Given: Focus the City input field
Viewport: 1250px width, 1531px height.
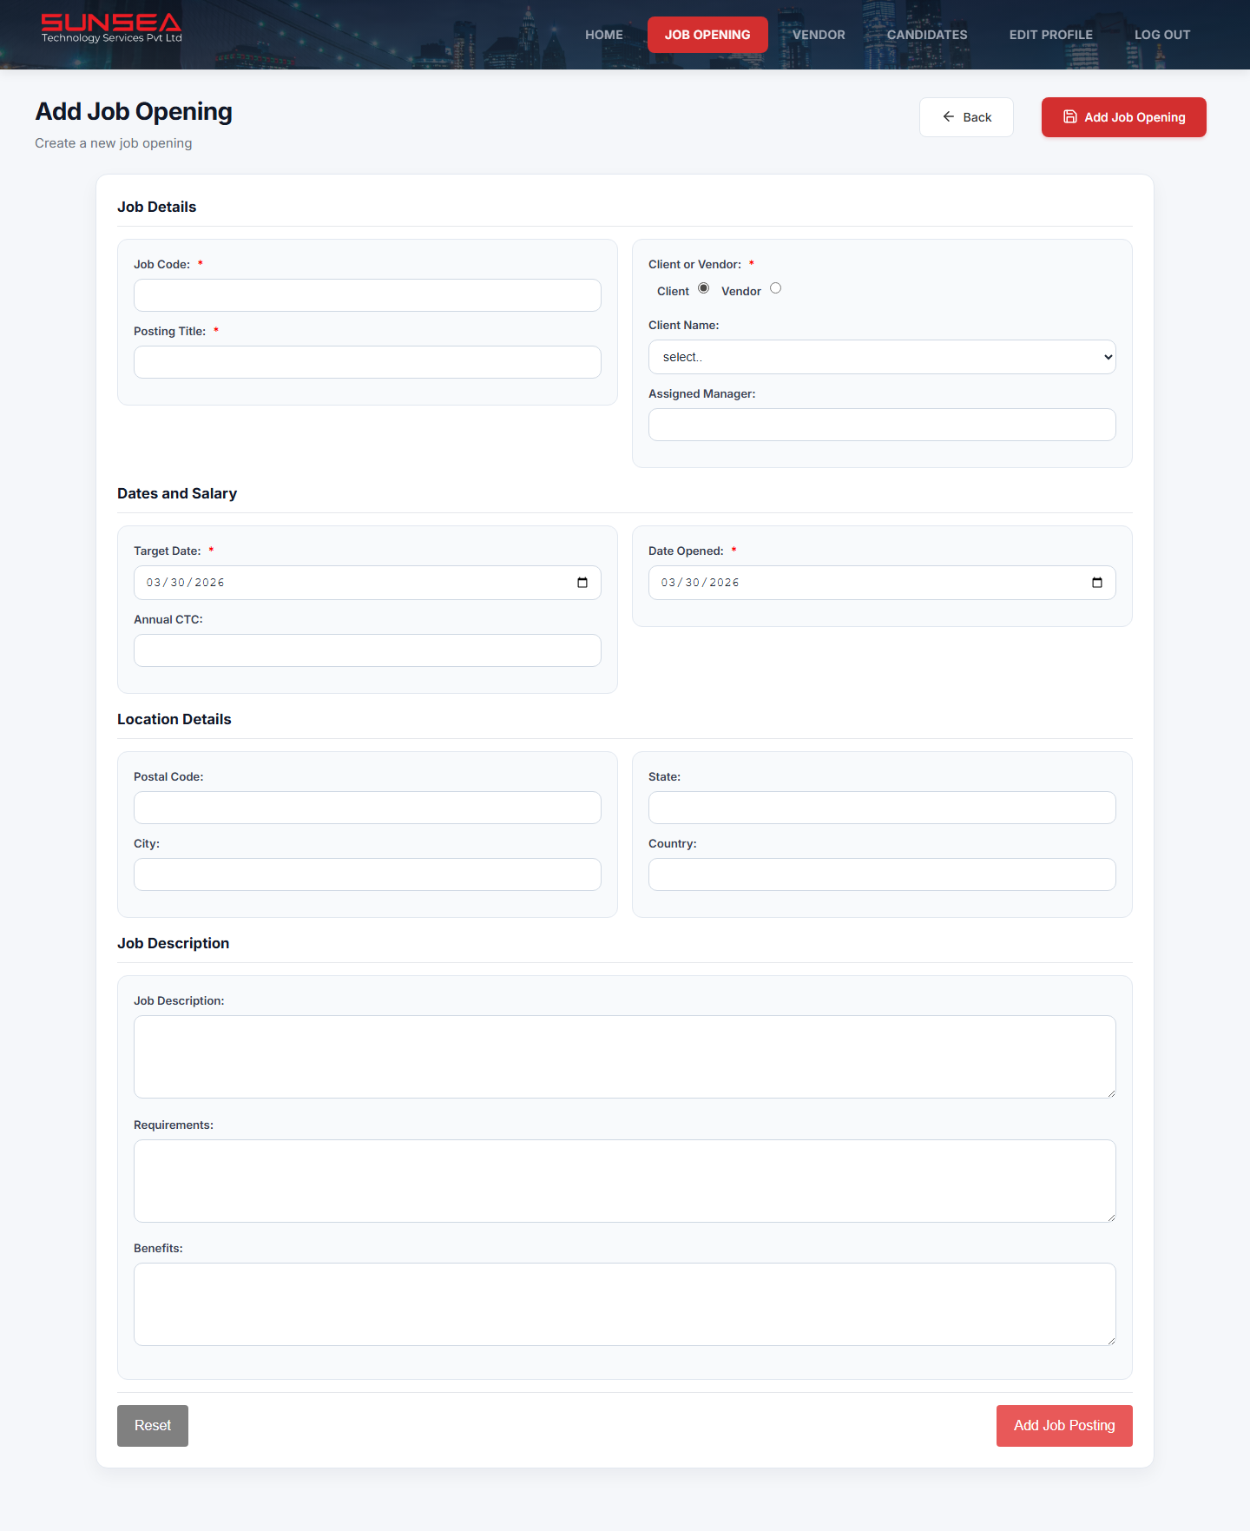Looking at the screenshot, I should pyautogui.click(x=367, y=874).
